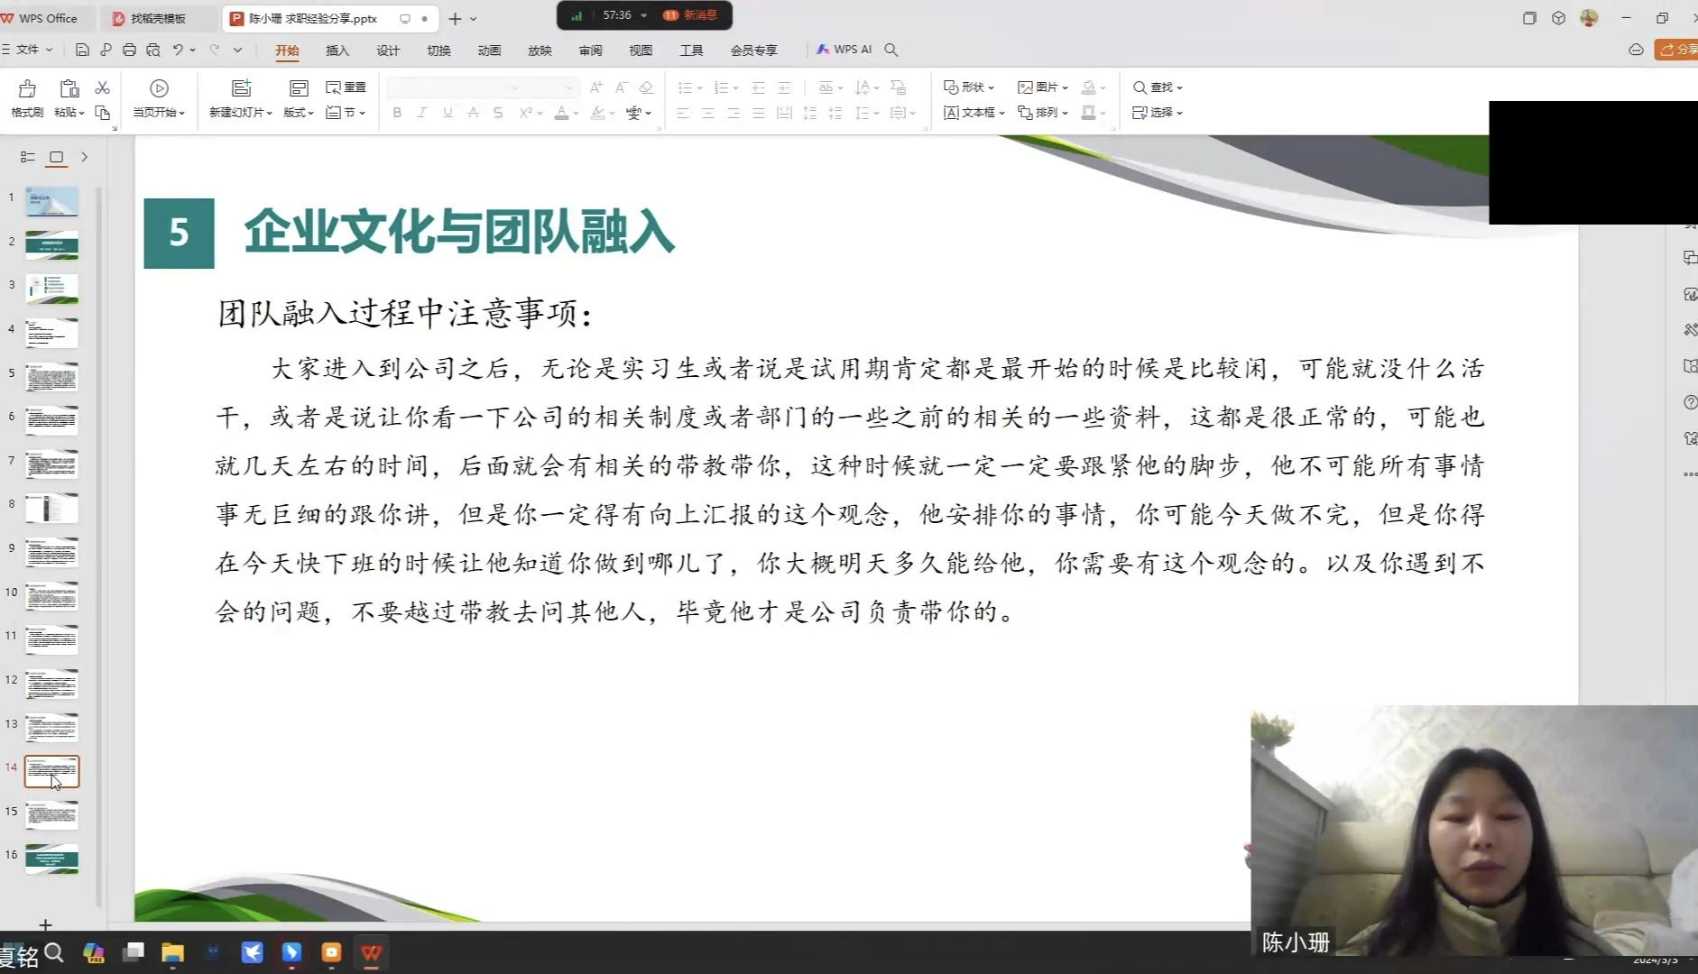Toggle Strikethrough (S) formatting

point(498,113)
